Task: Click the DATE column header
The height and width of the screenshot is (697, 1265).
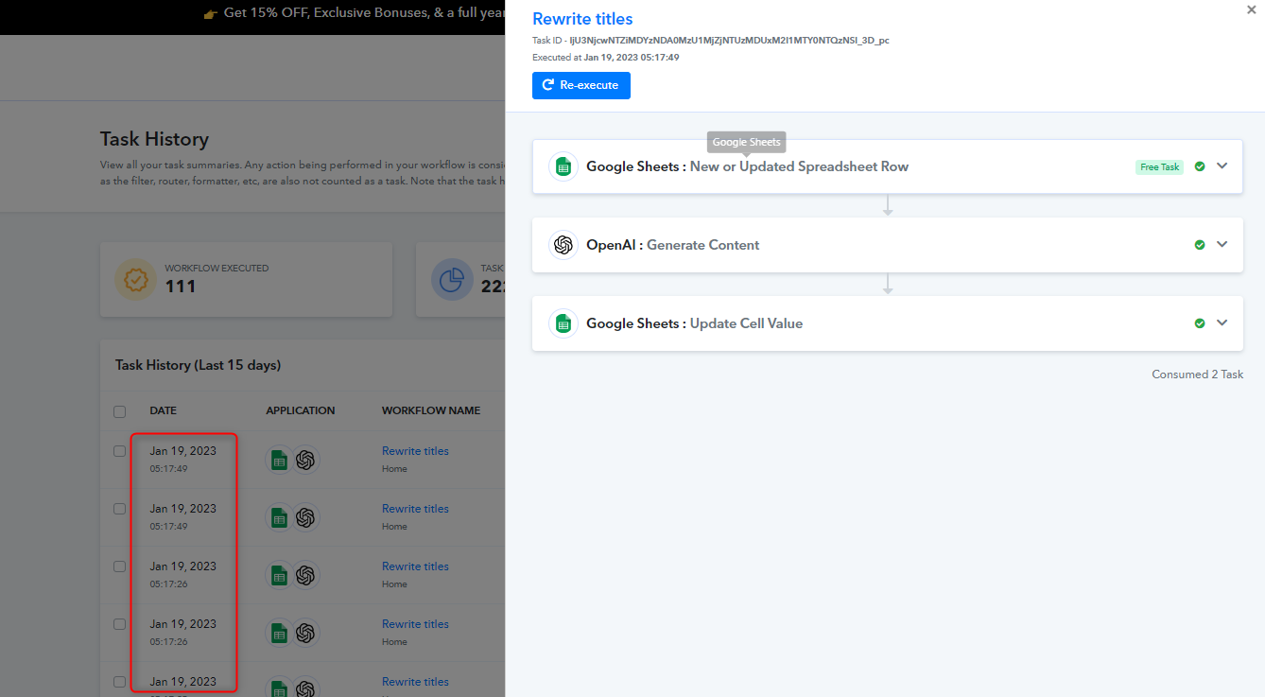Action: [x=163, y=411]
